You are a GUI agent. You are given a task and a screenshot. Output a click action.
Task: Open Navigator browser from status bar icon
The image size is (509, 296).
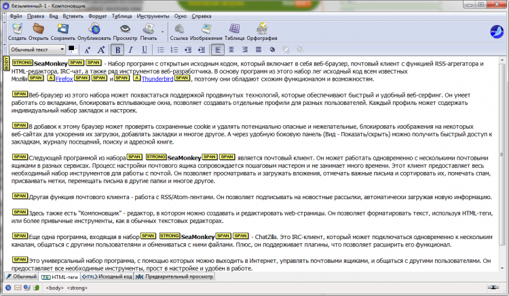point(8,288)
